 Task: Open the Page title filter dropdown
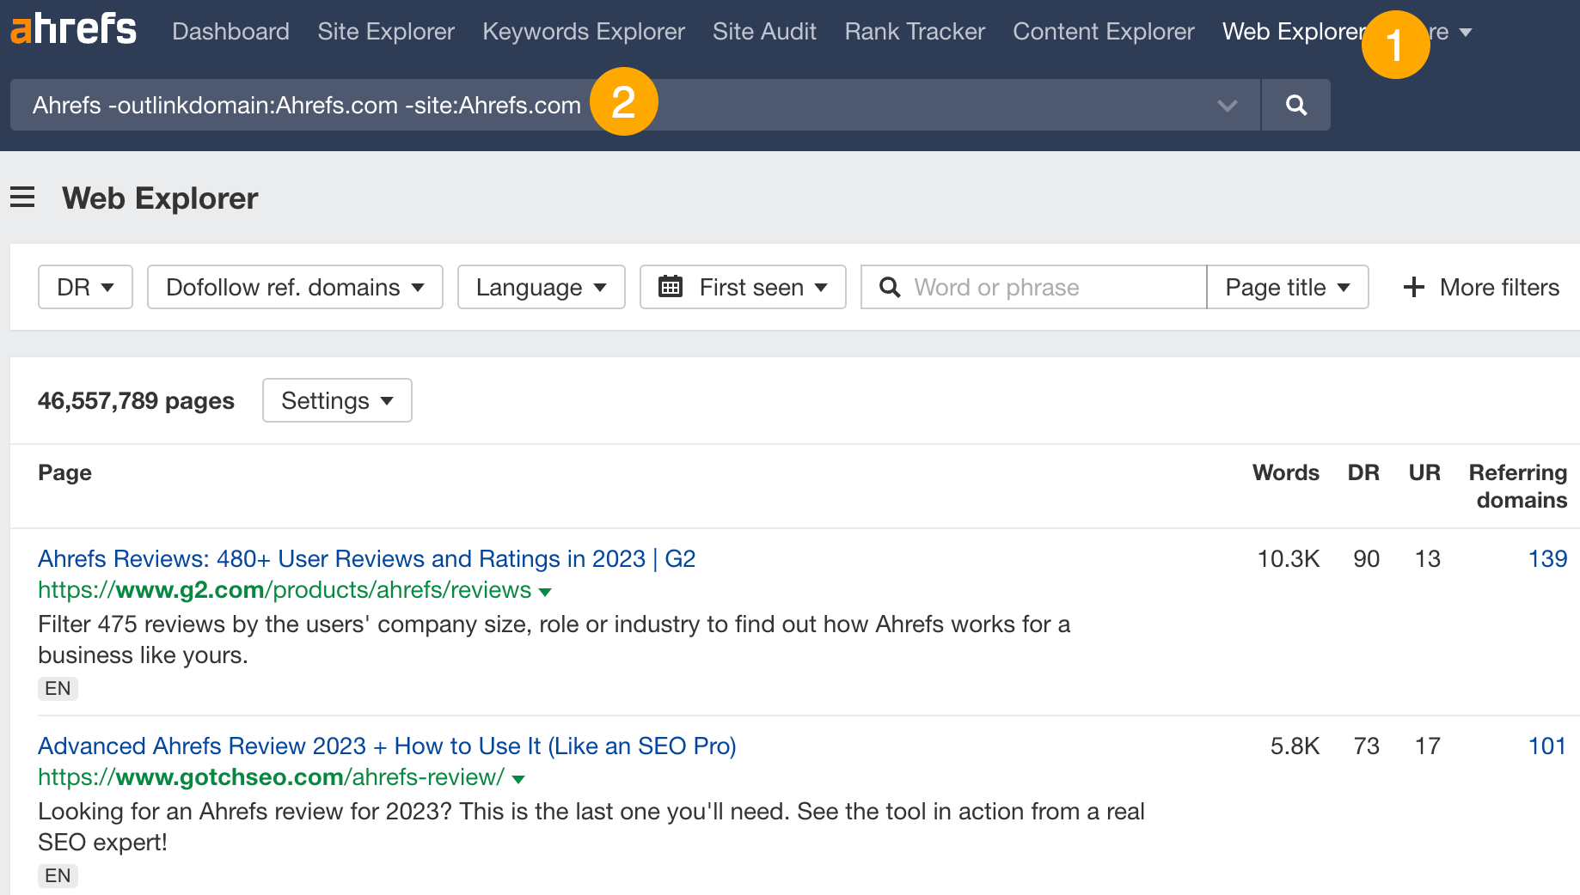(1286, 287)
